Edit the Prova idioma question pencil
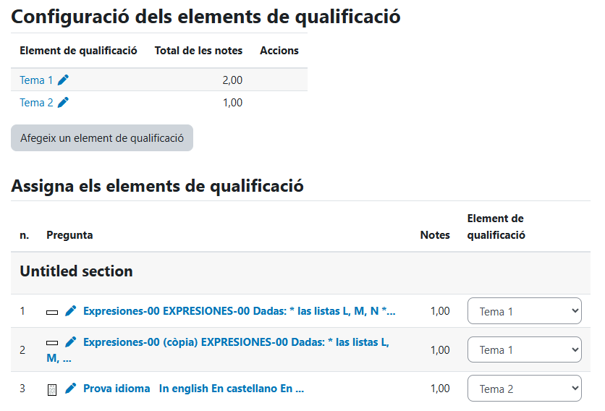Image resolution: width=605 pixels, height=411 pixels. (x=71, y=389)
